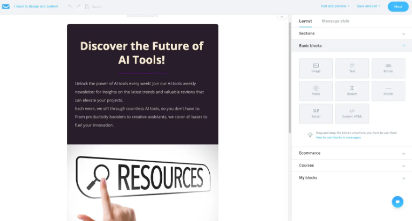Expand the Courses panel
Viewport: 412px width, 221px height.
click(x=351, y=165)
